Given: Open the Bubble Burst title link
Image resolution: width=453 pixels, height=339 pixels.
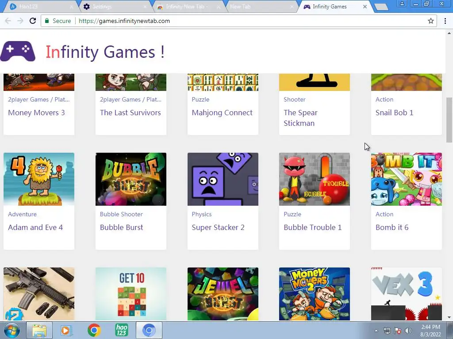Looking at the screenshot, I should click(121, 227).
